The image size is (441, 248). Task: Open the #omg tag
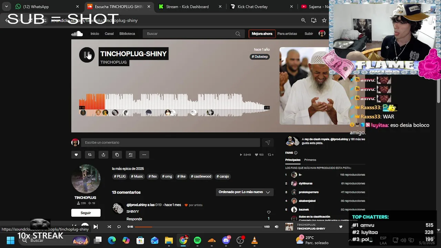coord(167,176)
